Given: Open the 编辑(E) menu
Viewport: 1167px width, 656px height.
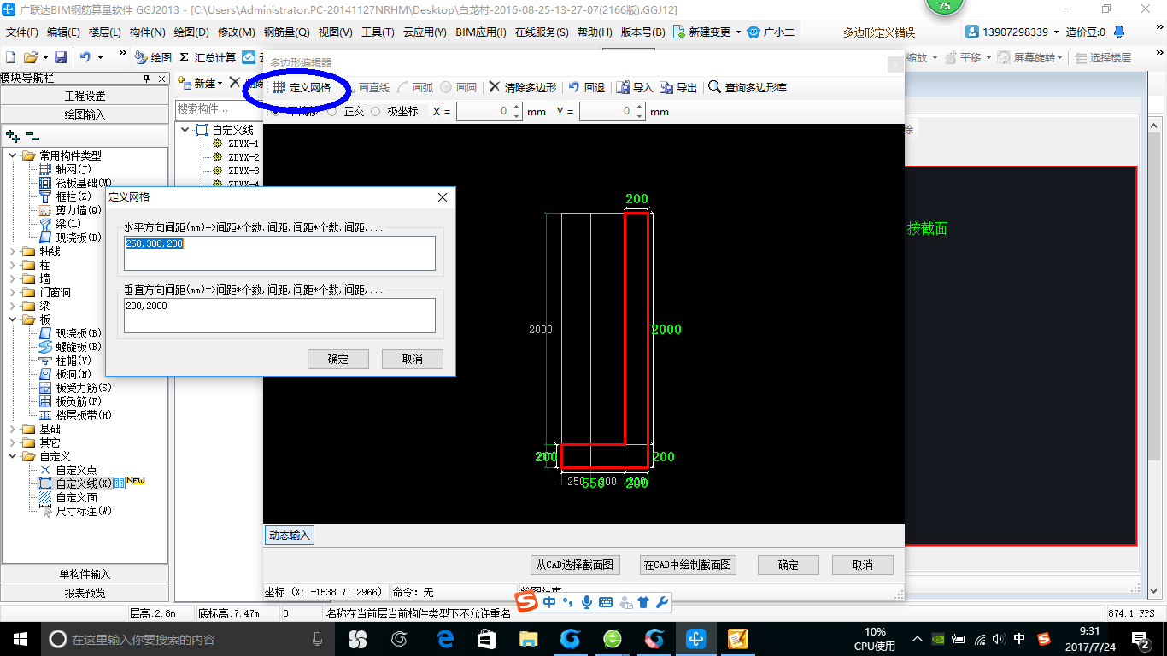Looking at the screenshot, I should point(63,32).
